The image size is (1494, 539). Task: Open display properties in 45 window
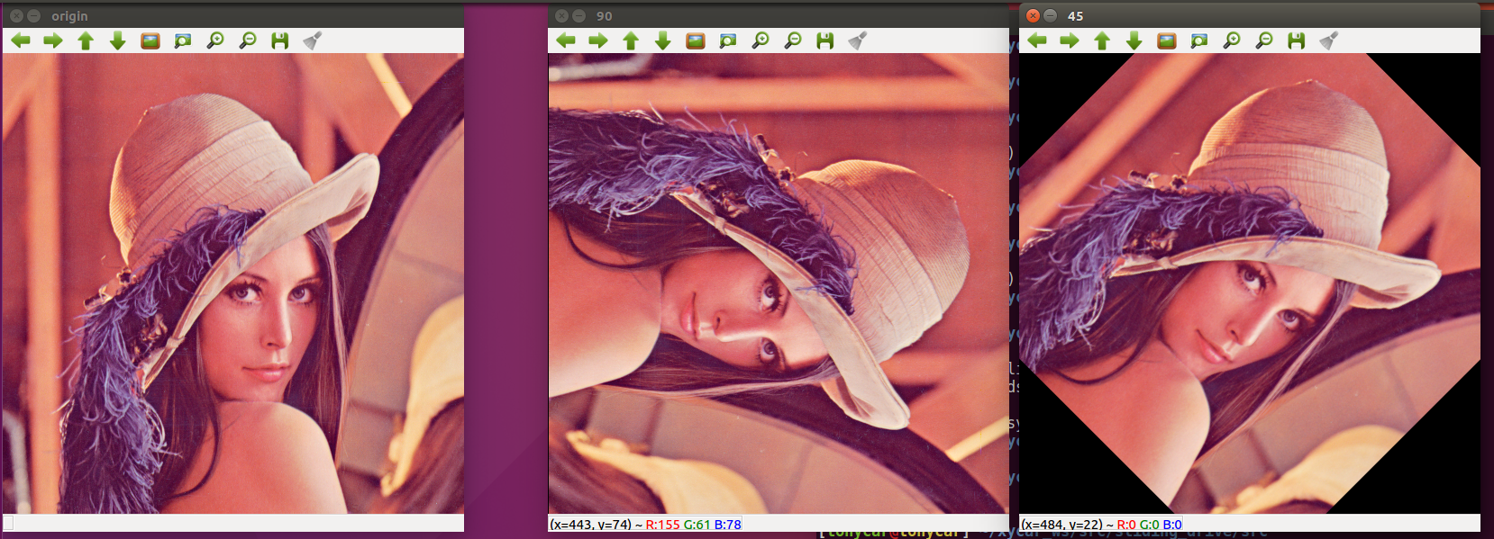(1329, 40)
